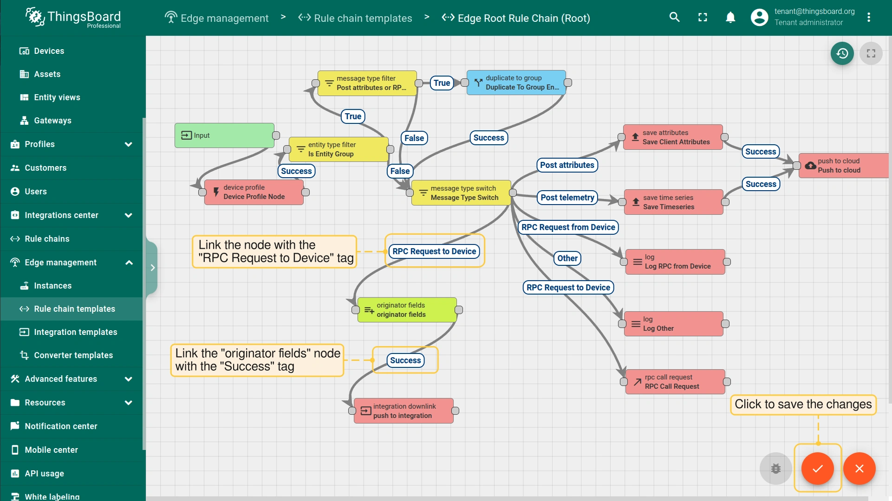892x501 pixels.
Task: Select the Message Type Switch node
Action: (461, 193)
